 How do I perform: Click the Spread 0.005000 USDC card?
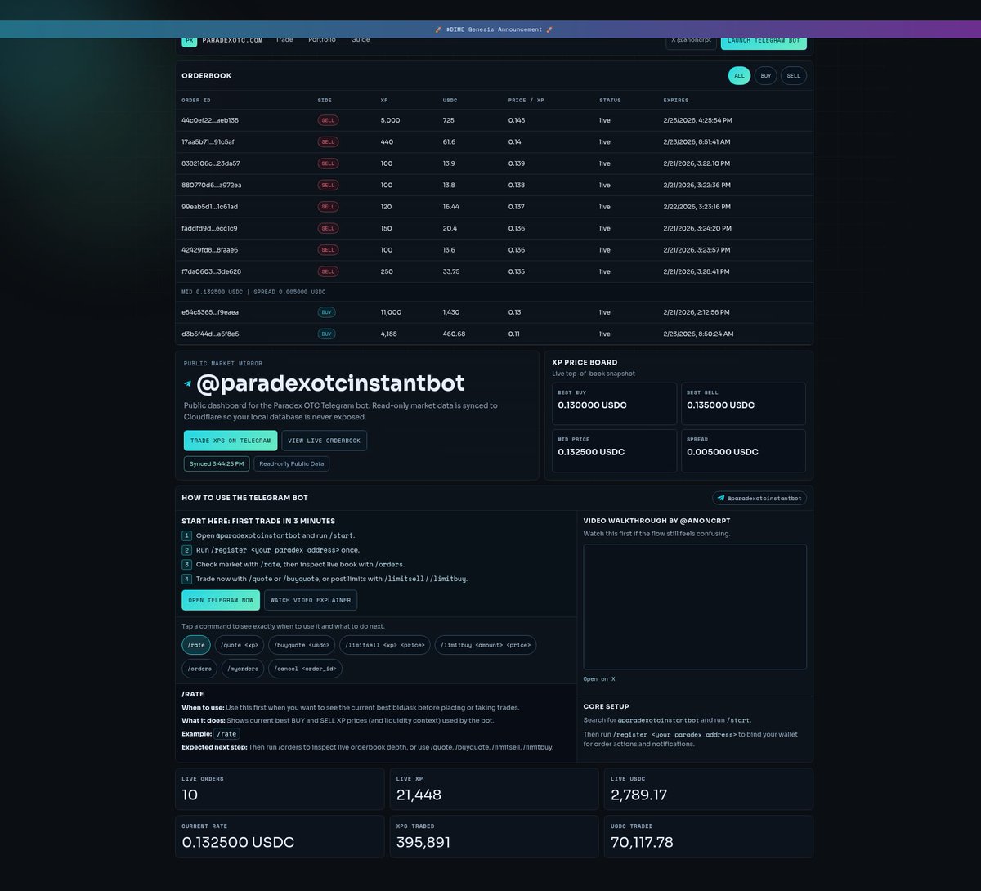tap(743, 450)
